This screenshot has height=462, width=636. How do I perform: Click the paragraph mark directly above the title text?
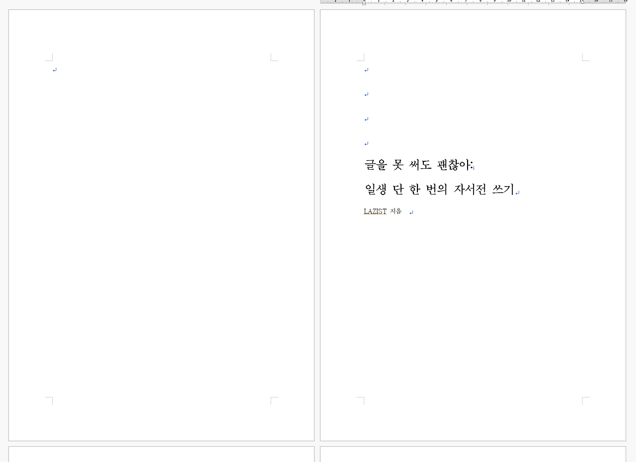click(x=366, y=142)
